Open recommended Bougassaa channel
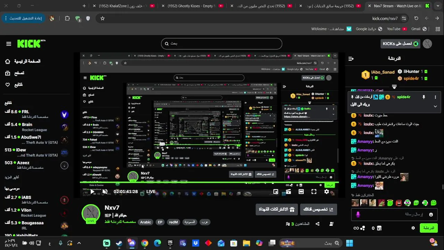Viewport: 444px width, 250px height. tap(36, 225)
